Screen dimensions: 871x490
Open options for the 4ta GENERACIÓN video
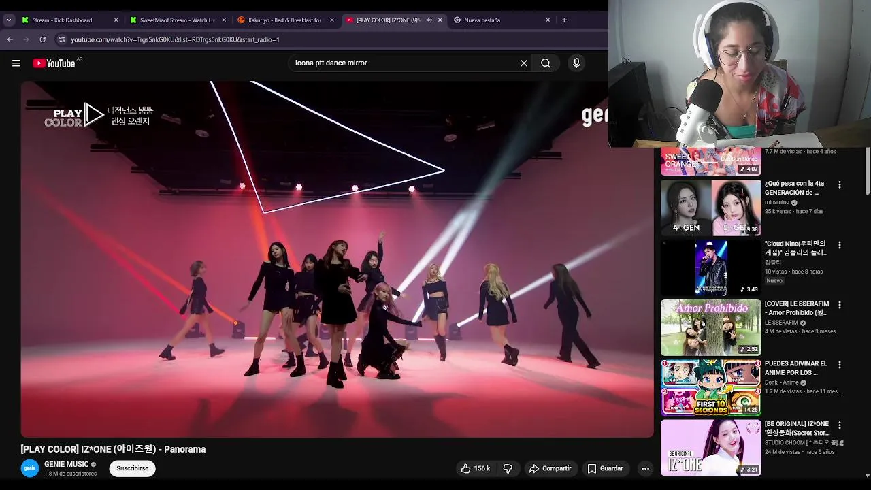click(840, 184)
